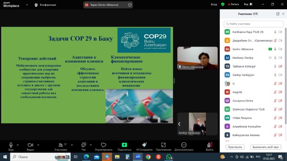Image resolution: width=287 pixels, height=161 pixels.
Task: Click the Выйти leave meeting icon
Action: tap(210, 145)
